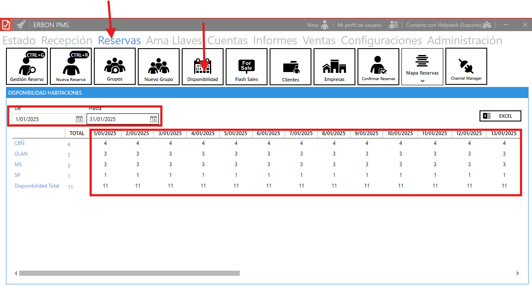Open the 'Hasta' date calendar picker

click(153, 119)
